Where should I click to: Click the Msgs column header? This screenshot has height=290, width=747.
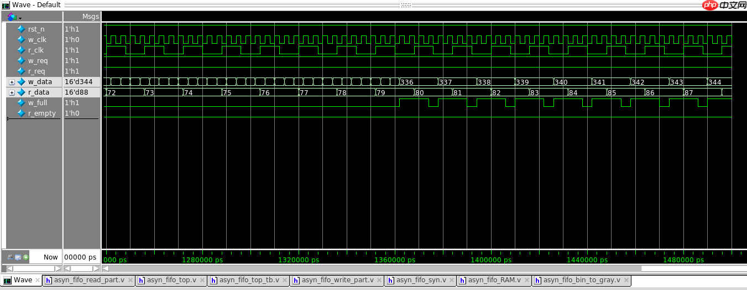[x=90, y=17]
